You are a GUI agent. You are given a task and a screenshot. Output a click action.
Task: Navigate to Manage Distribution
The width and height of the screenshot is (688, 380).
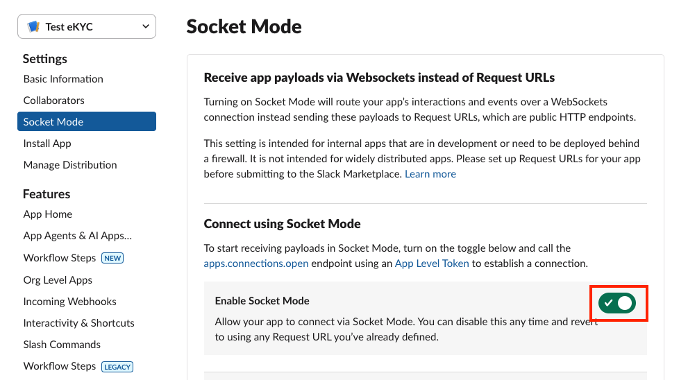(70, 165)
